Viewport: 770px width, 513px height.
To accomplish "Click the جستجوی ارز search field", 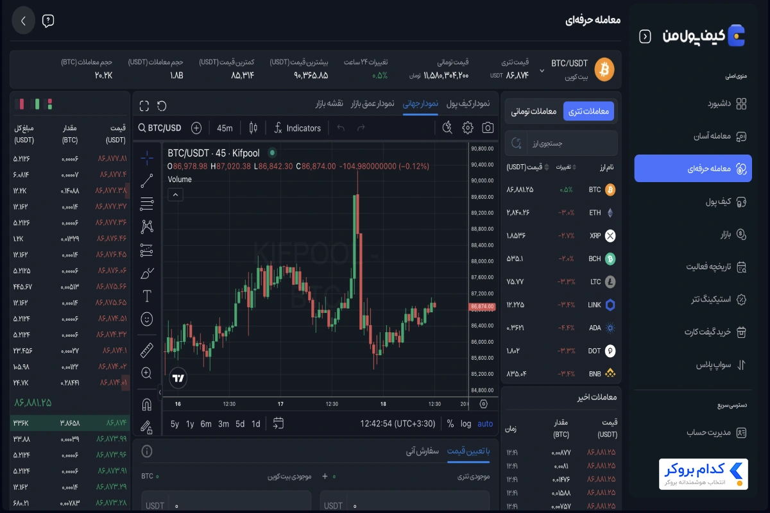I will tap(561, 143).
